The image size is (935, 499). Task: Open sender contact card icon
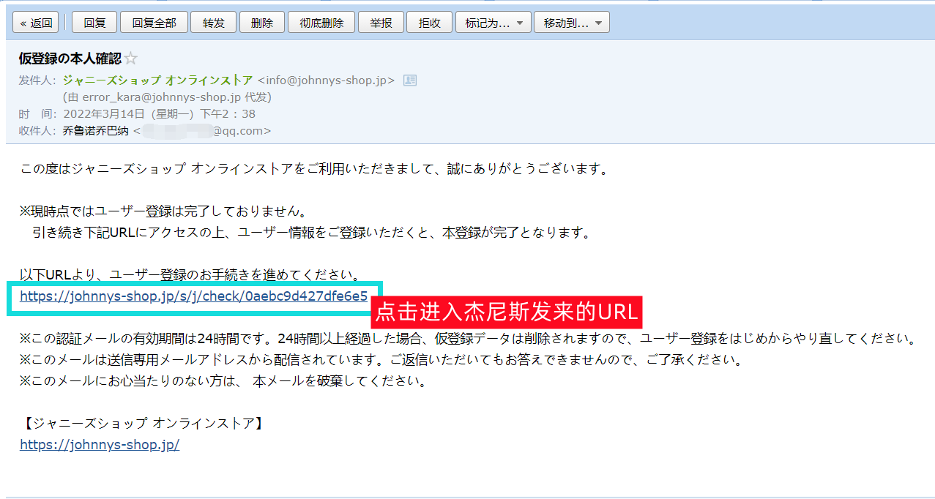click(x=410, y=80)
